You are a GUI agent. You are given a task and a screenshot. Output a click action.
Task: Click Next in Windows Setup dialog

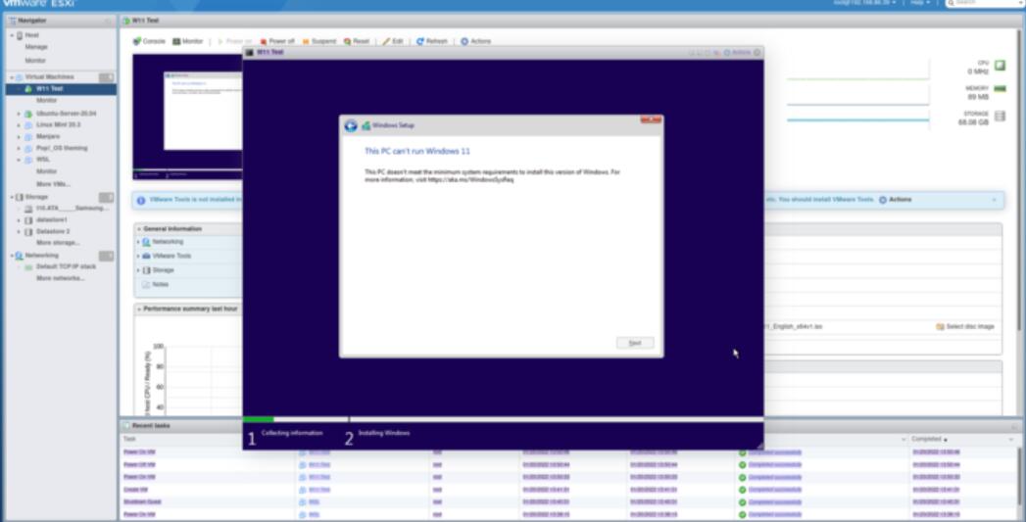coord(635,343)
